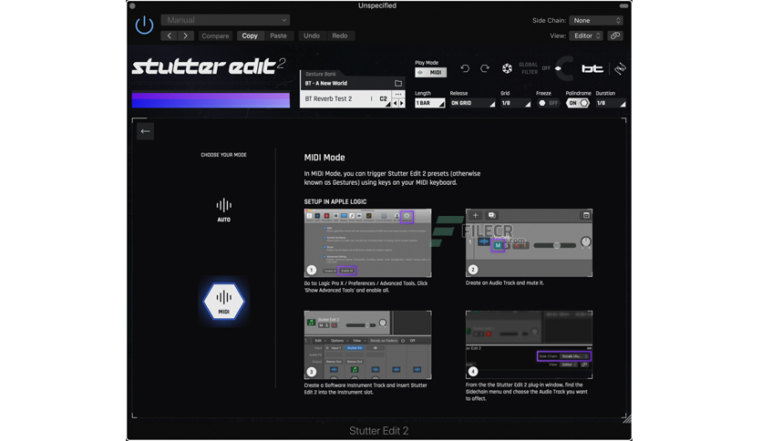Click the Undo button in header
This screenshot has height=441, width=762.
pyautogui.click(x=312, y=36)
